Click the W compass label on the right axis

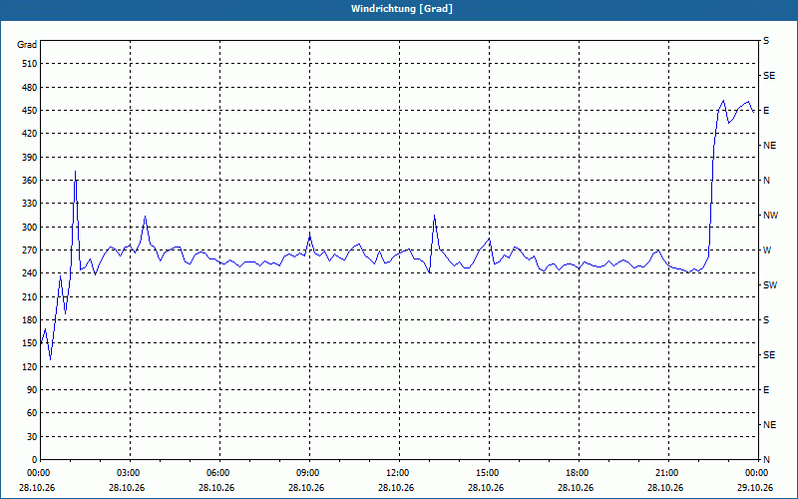(767, 250)
